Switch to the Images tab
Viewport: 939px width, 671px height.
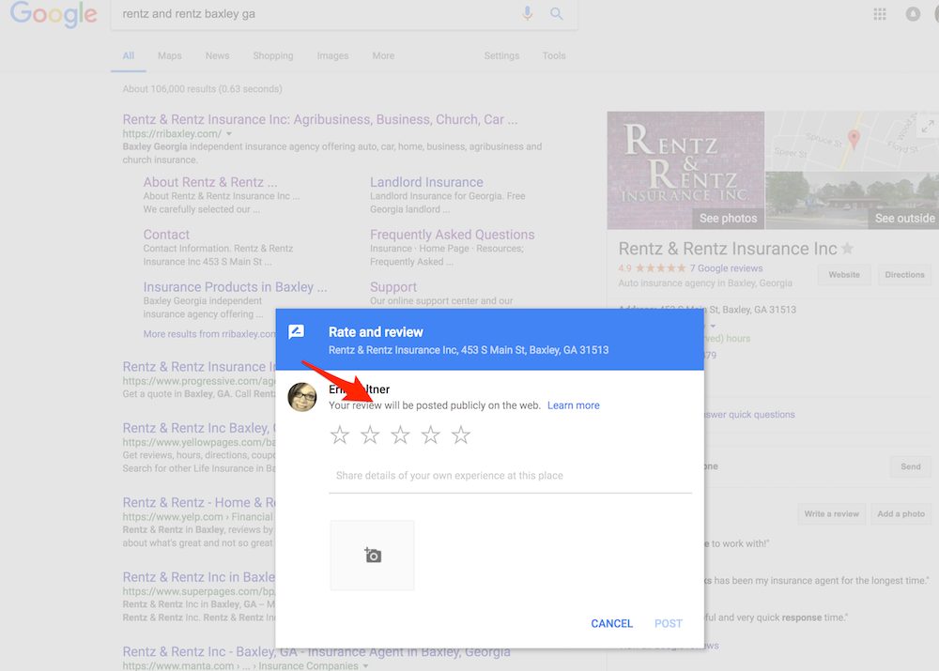[333, 55]
